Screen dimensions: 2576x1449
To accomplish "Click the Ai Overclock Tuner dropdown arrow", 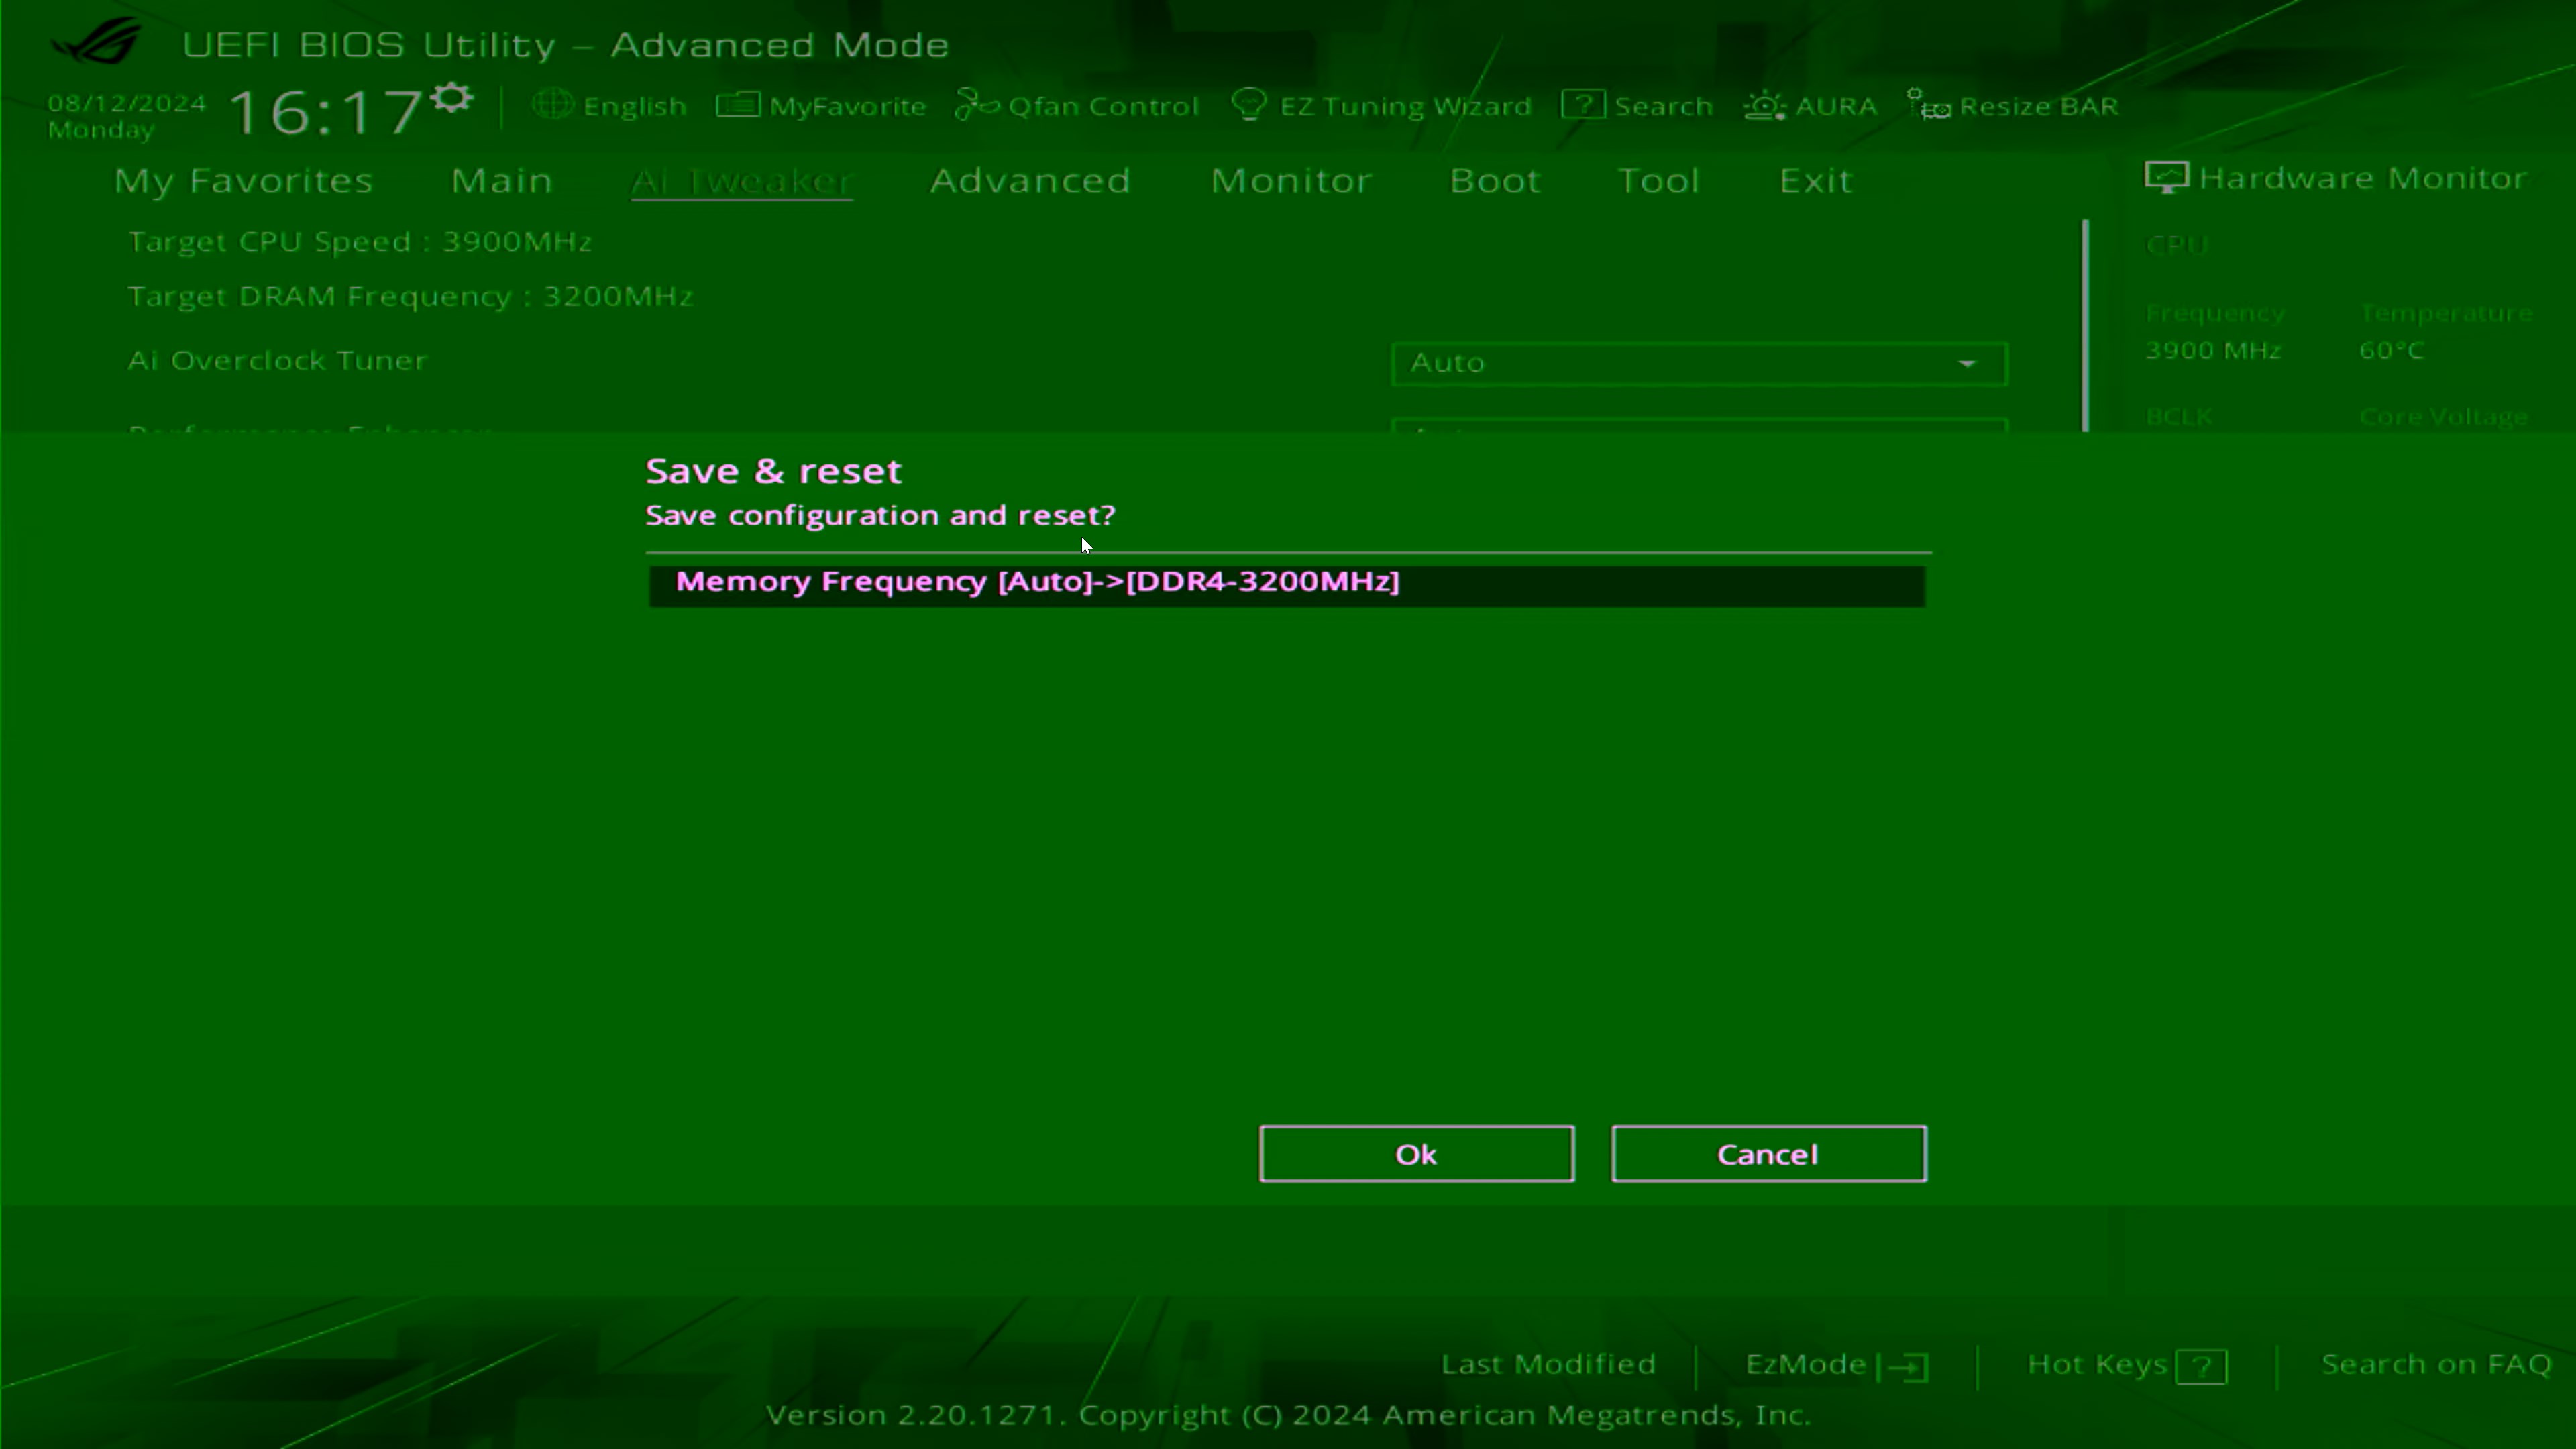I will (x=1967, y=363).
